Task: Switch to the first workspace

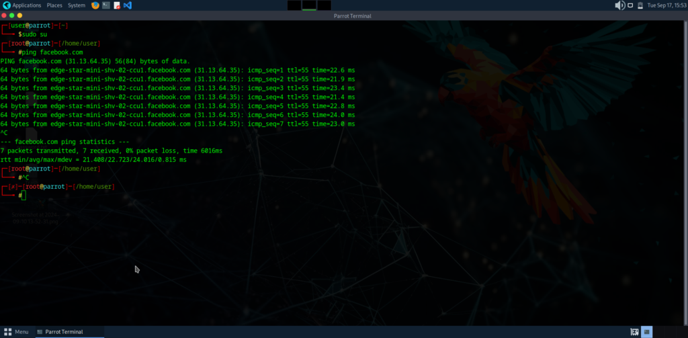Action: (x=294, y=5)
